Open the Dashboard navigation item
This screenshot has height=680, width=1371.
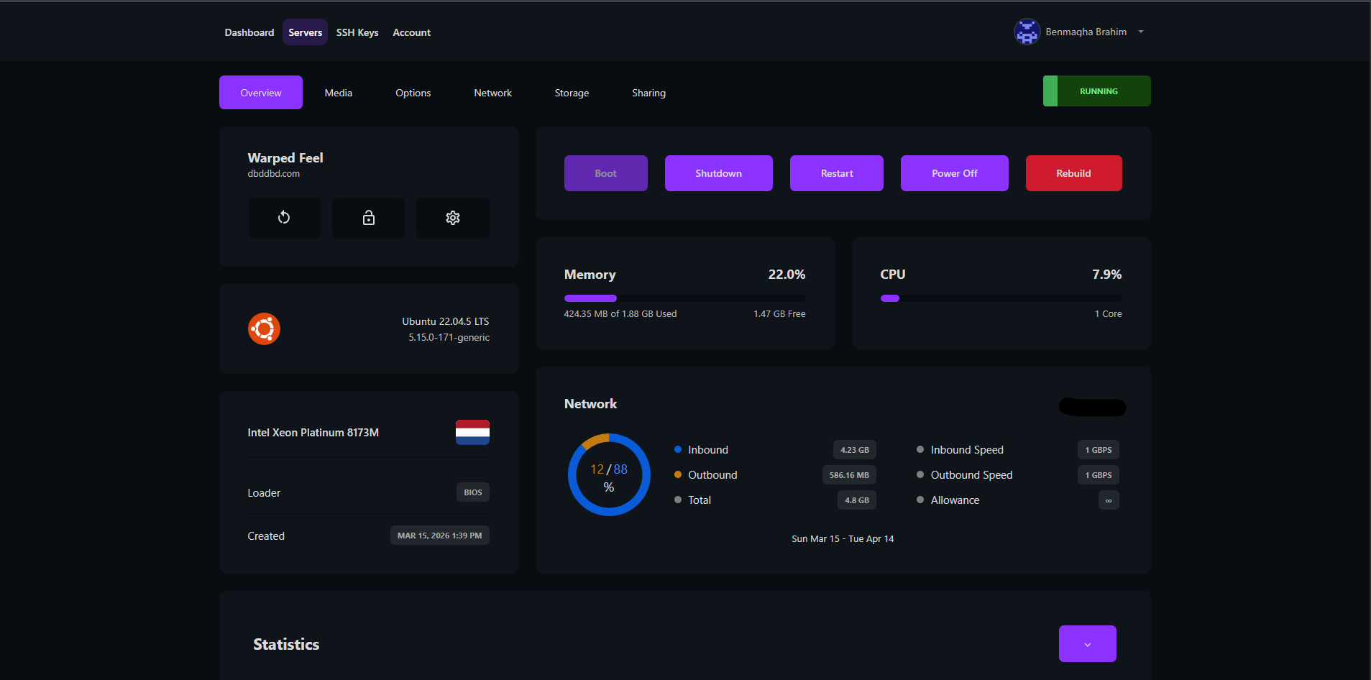249,32
